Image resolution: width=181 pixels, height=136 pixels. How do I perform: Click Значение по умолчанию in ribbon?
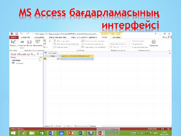pyautogui.click(x=66, y=44)
